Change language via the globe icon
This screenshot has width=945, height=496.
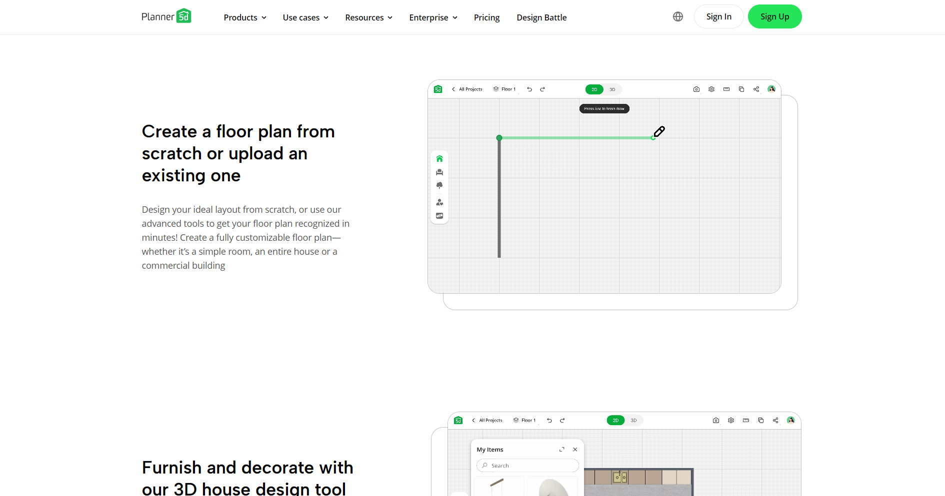point(677,16)
